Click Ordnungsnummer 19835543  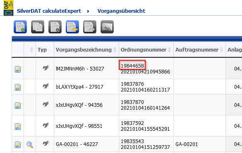132,141
